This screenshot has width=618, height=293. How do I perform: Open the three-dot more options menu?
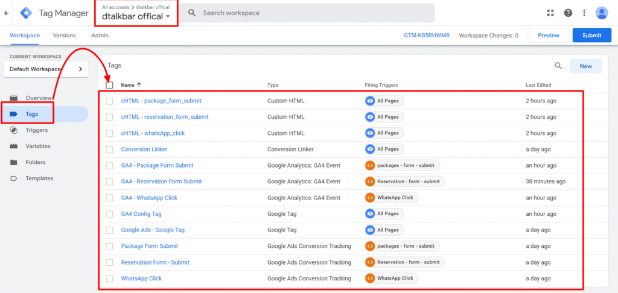[x=584, y=13]
